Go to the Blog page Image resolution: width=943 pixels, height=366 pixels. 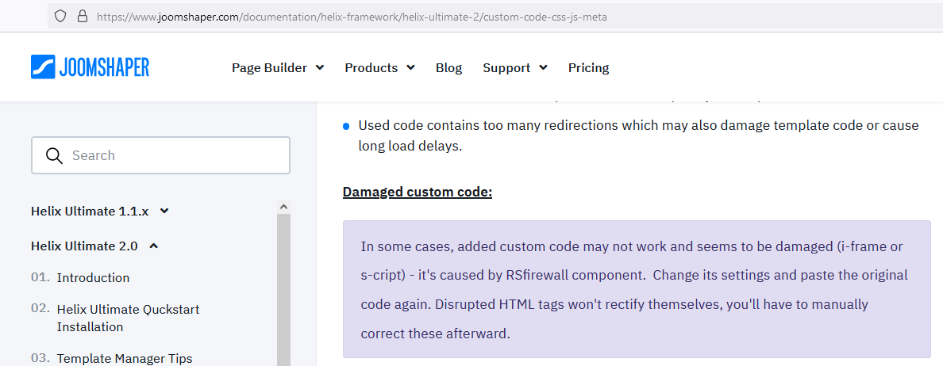448,68
